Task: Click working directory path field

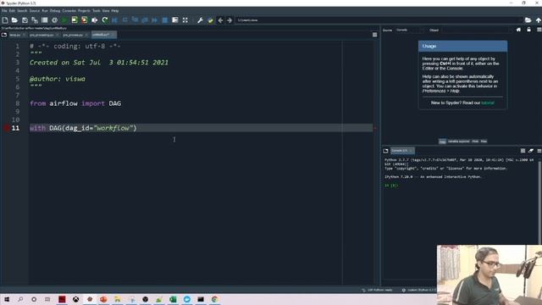Action: tap(379, 20)
